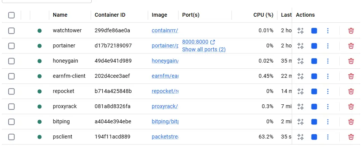
Task: Open AI sparkle action for honeygain
Action: tap(300, 61)
